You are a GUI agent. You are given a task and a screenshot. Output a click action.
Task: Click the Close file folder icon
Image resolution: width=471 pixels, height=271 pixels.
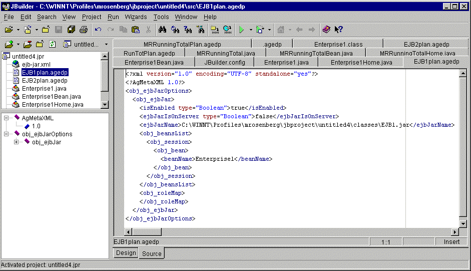pyautogui.click(x=46, y=30)
